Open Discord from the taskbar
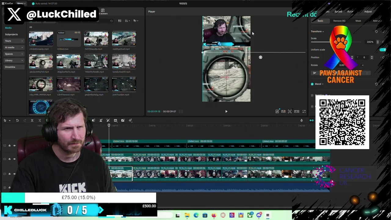 259,215
